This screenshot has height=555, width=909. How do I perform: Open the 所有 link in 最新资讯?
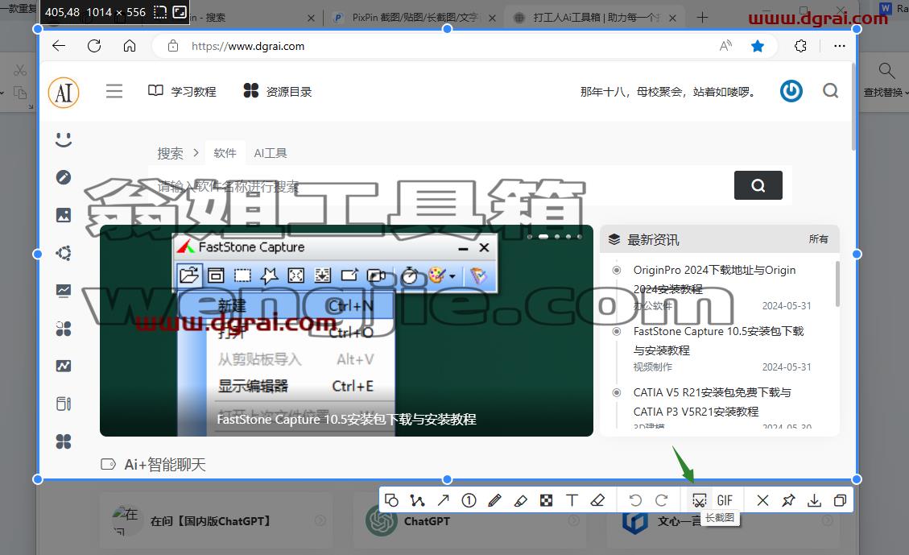(x=819, y=239)
